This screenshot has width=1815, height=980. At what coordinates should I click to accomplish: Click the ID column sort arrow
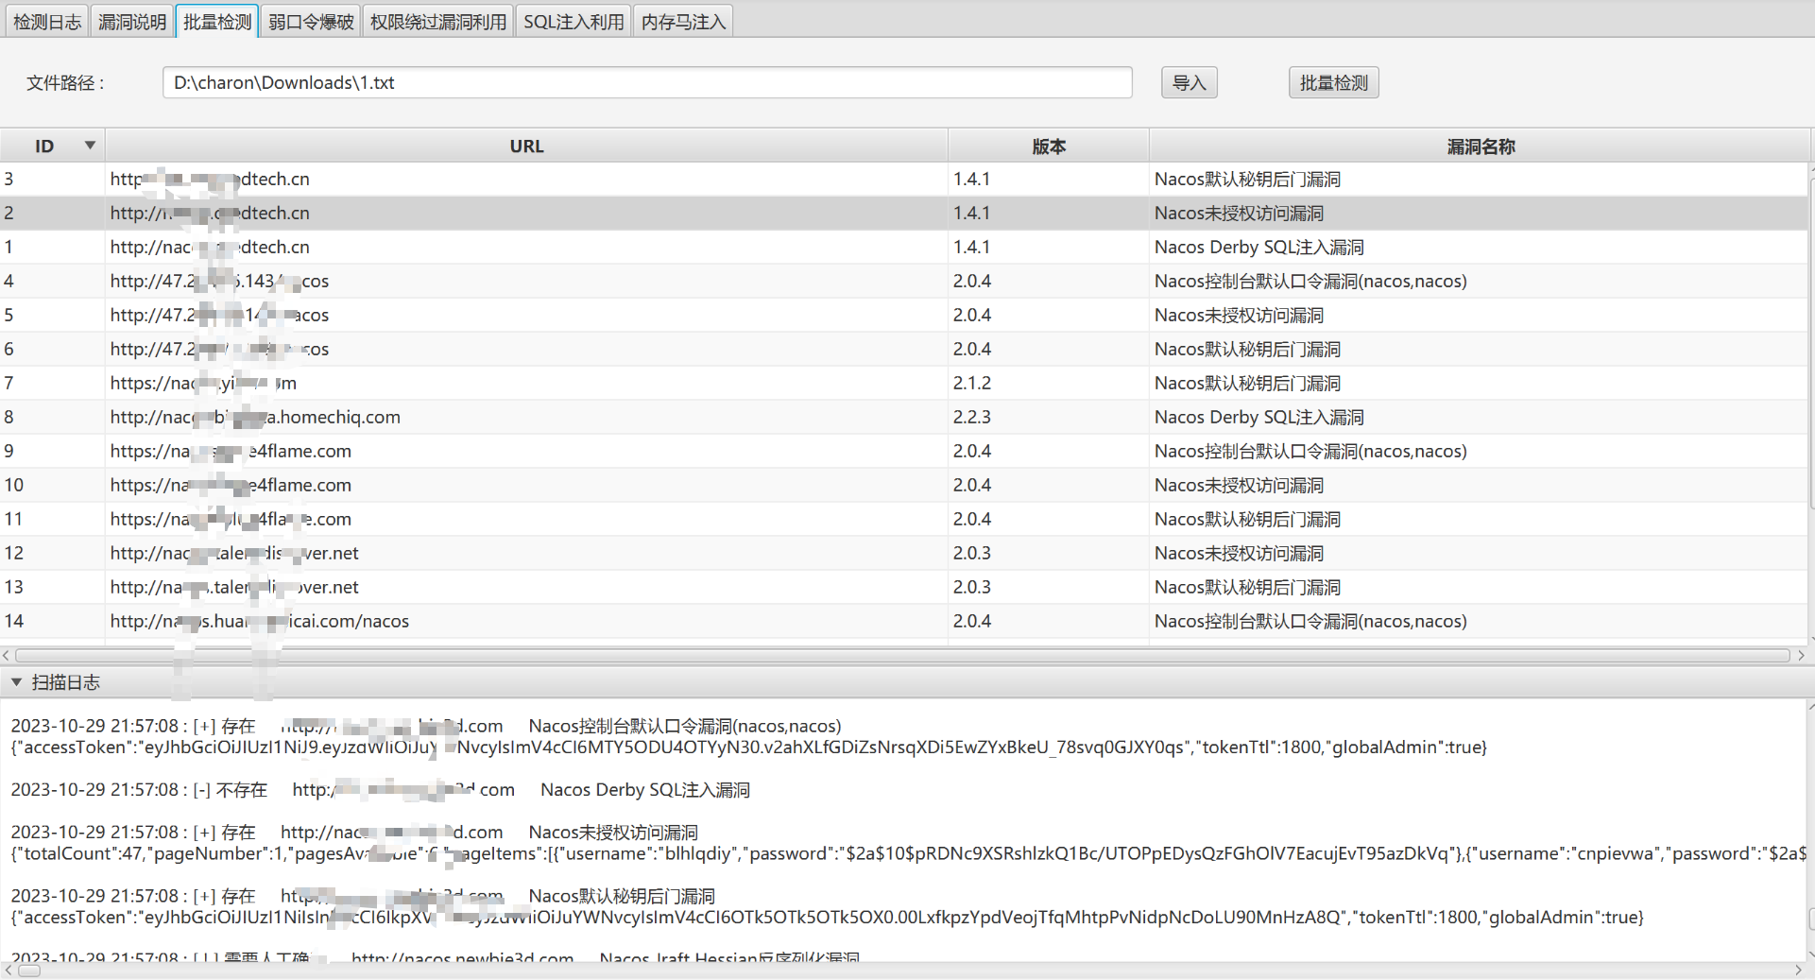[x=90, y=145]
